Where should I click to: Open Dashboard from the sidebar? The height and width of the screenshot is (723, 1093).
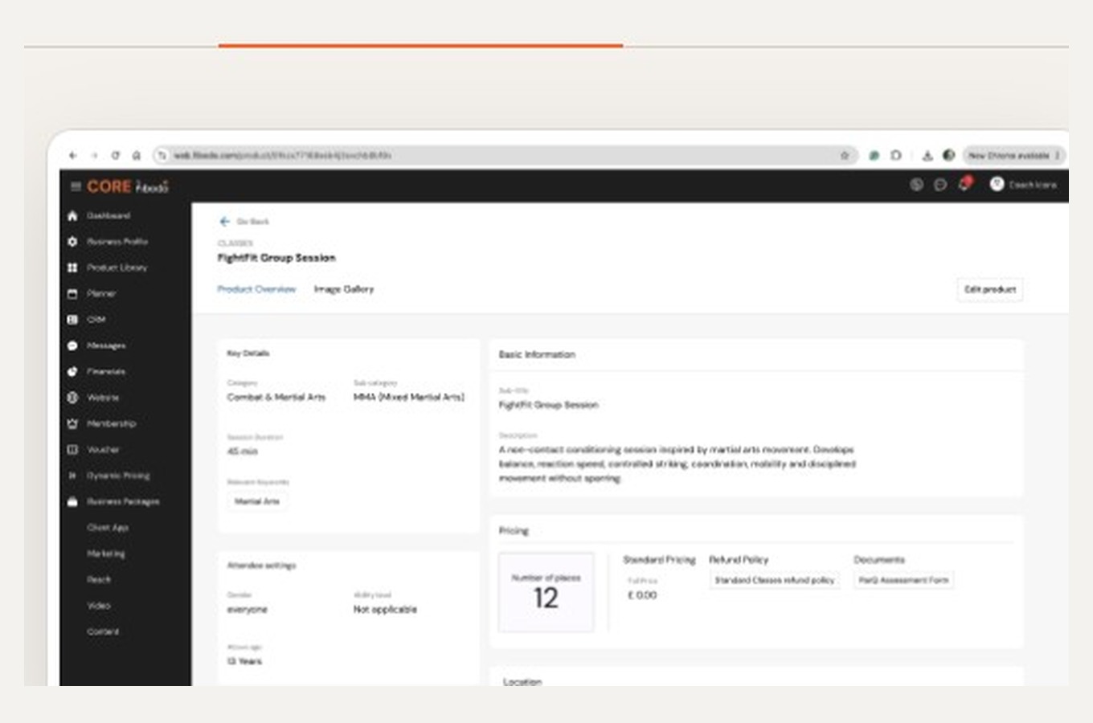100,216
